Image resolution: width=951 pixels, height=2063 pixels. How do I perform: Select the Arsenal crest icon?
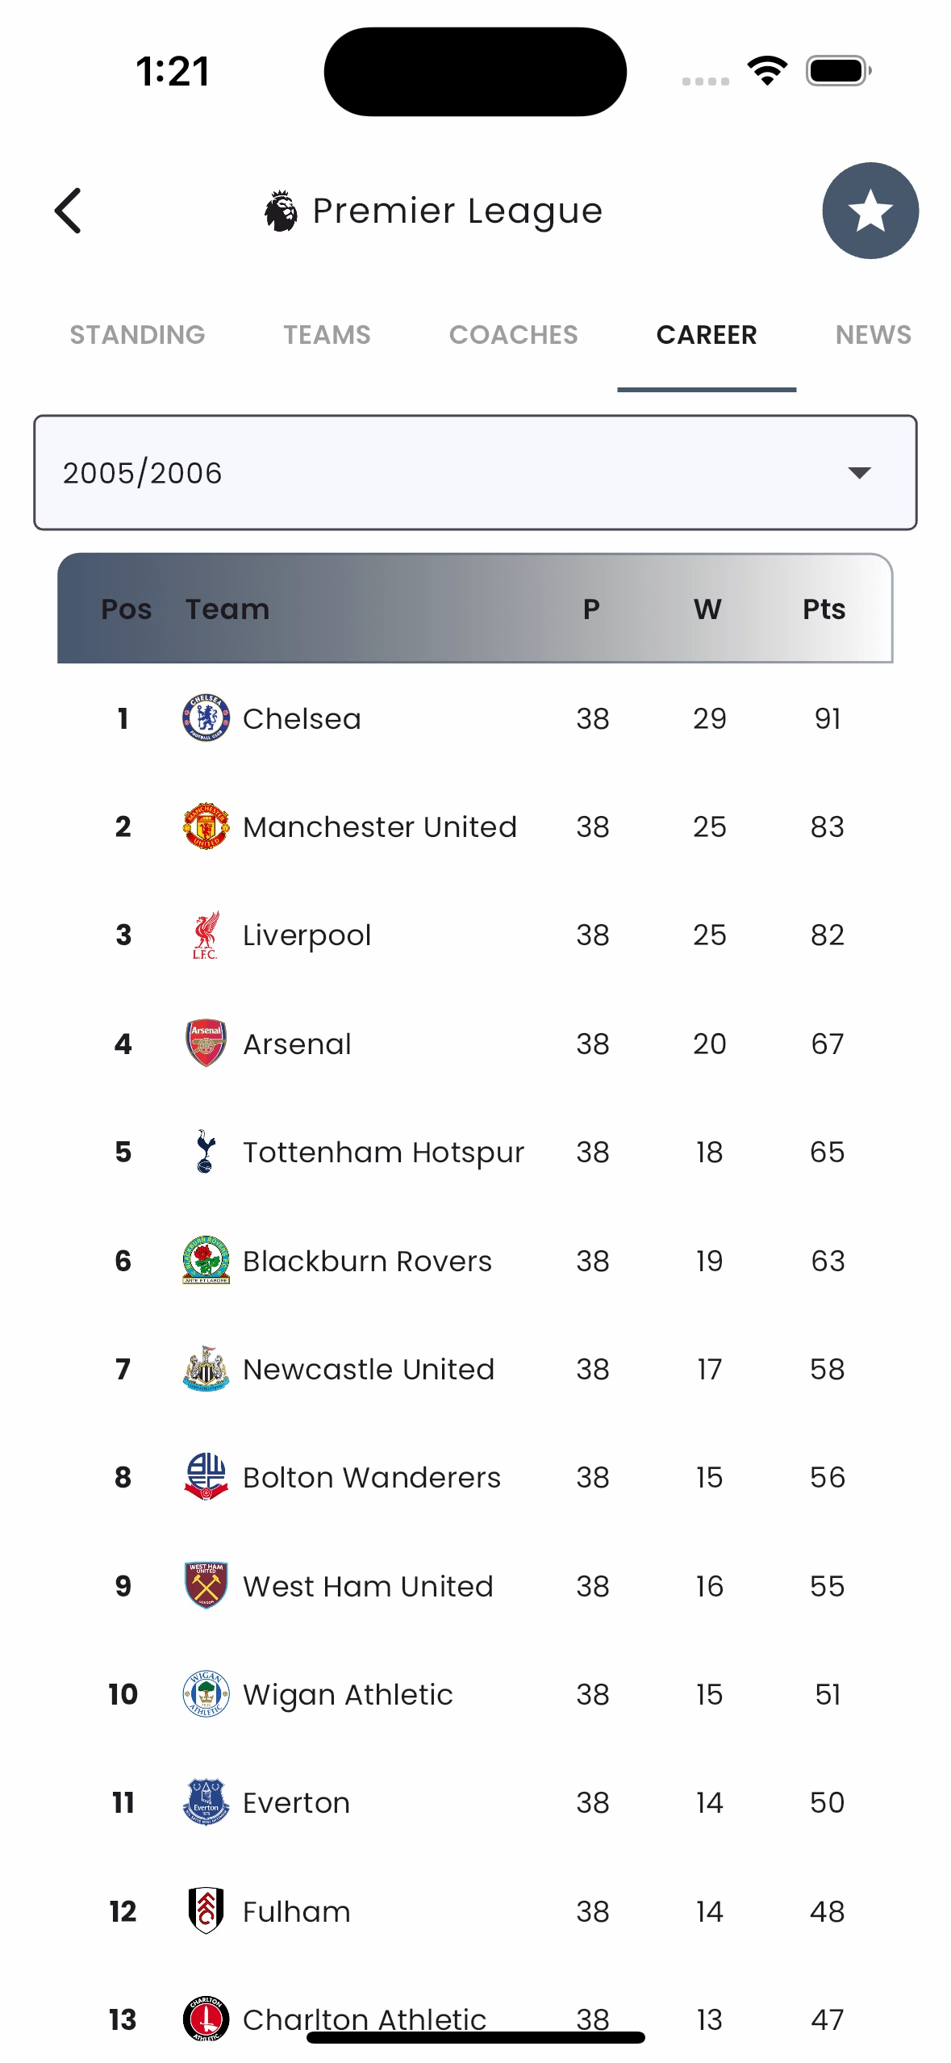click(x=206, y=1043)
